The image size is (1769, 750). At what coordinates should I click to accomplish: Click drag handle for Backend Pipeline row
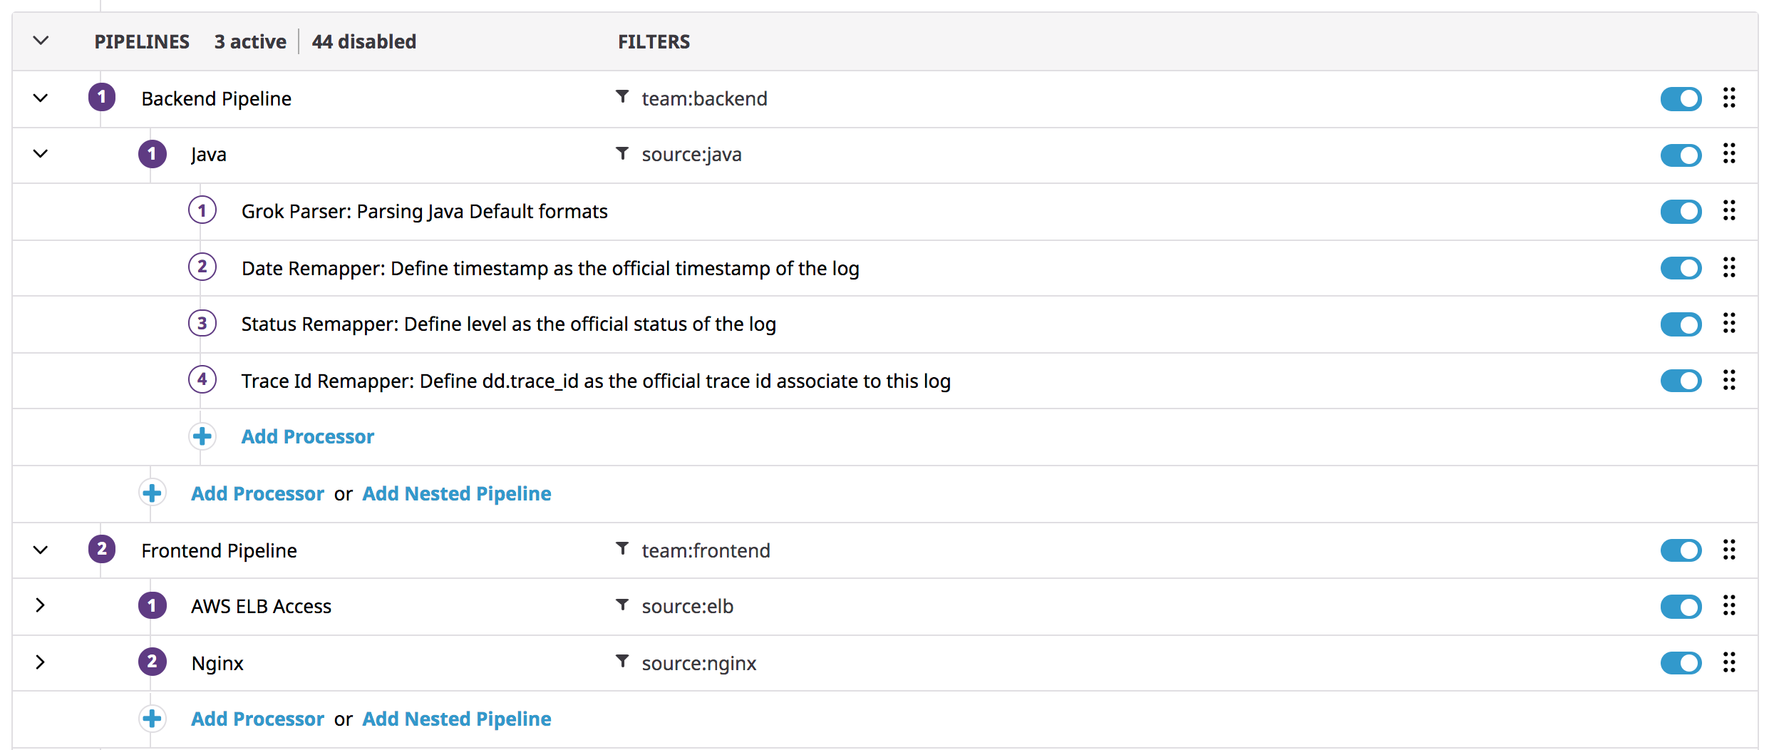click(x=1729, y=98)
